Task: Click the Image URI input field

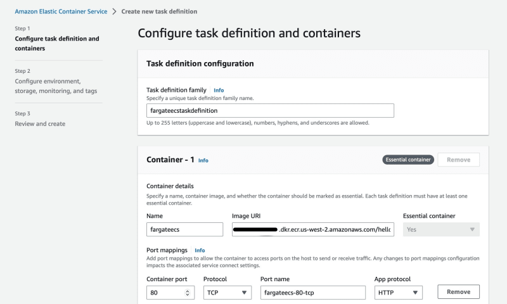Action: [x=312, y=229]
